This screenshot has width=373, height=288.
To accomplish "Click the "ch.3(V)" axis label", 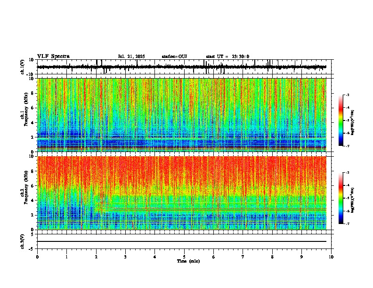I will click(23, 241).
